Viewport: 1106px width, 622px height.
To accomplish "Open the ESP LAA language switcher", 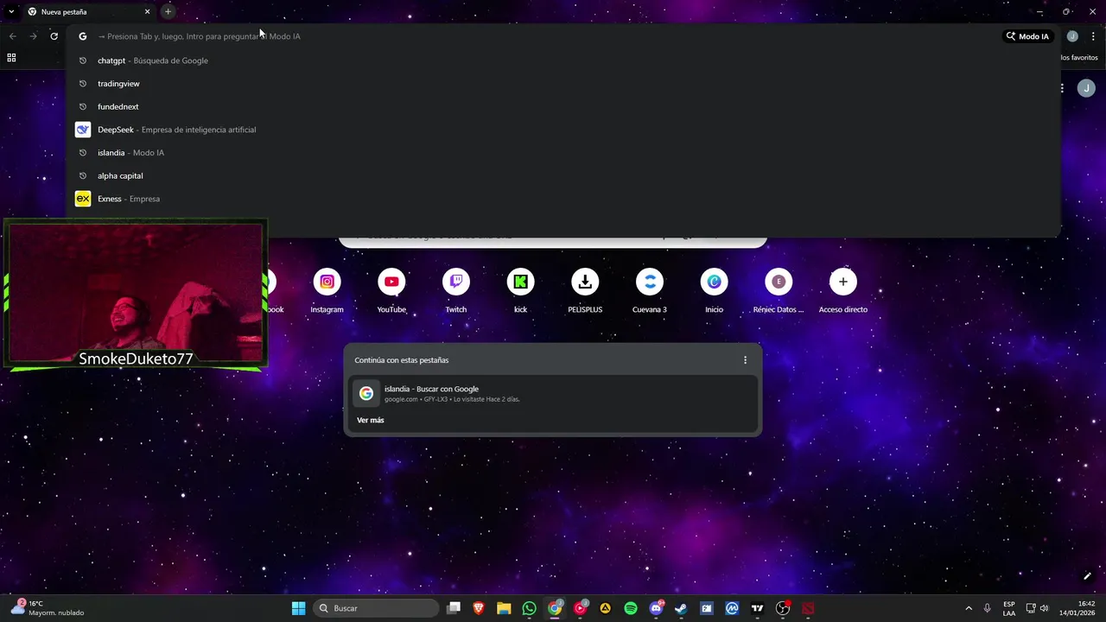I will pos(1009,608).
